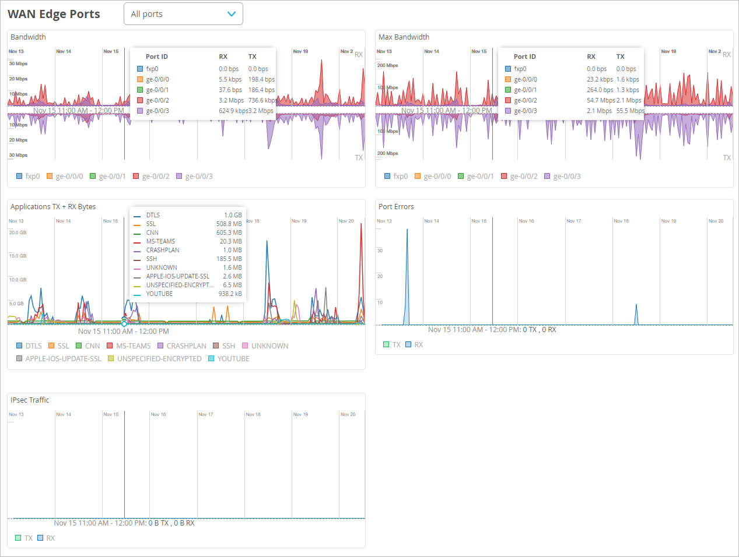
Task: Click Nov 19 marker in Max Bandwidth chart
Action: coord(668,51)
